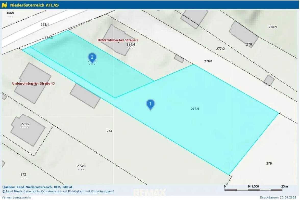Select parcel 272 label
The image size is (300, 200).
pos(23,175)
